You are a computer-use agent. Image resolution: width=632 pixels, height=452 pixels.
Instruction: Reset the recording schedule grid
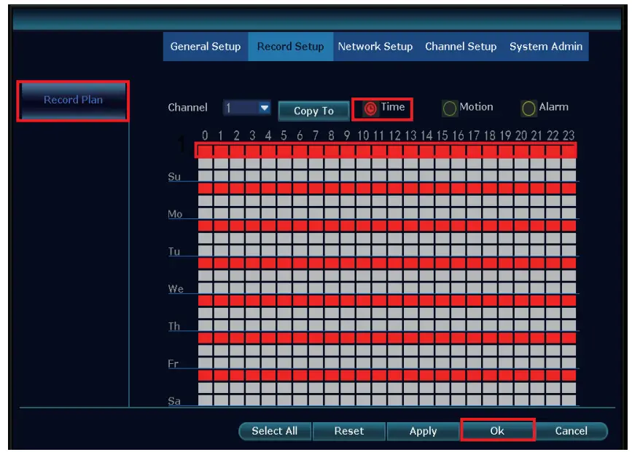coord(349,430)
